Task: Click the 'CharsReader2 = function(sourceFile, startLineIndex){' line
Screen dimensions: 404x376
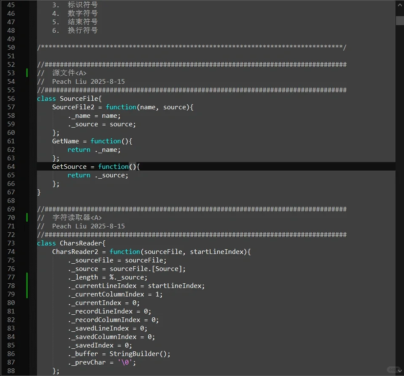Action: coord(151,252)
